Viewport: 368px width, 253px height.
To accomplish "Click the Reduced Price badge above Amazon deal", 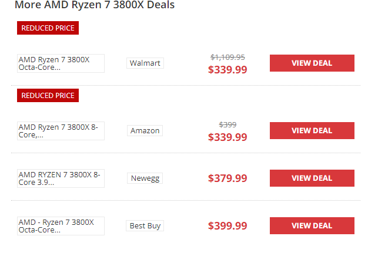I will [48, 95].
